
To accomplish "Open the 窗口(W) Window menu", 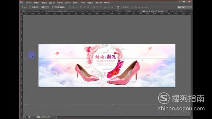I will 99,2.
